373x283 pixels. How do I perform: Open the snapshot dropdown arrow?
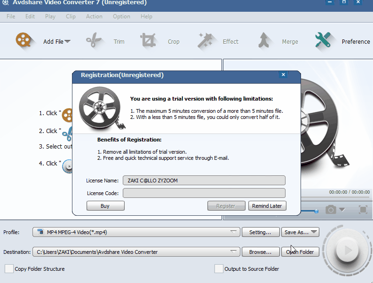(x=342, y=210)
